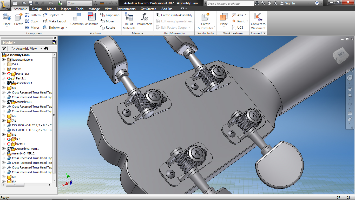Click the Create component tool
Image resolution: width=355 pixels, height=200 pixels.
tap(18, 20)
